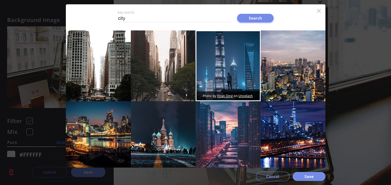Screen dimensions: 391x185
Task: Click the background image preview
Action: click(x=36, y=67)
